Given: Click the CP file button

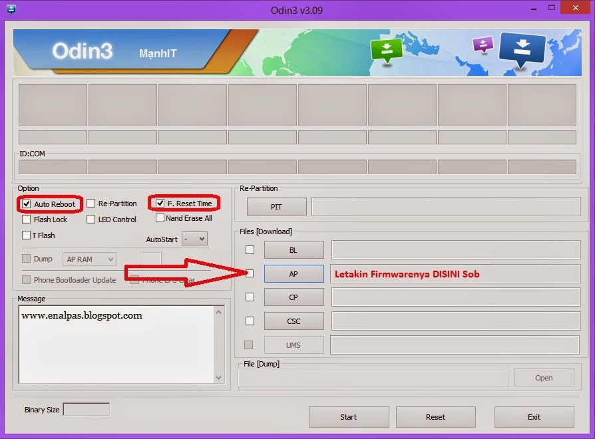Looking at the screenshot, I should click(294, 297).
